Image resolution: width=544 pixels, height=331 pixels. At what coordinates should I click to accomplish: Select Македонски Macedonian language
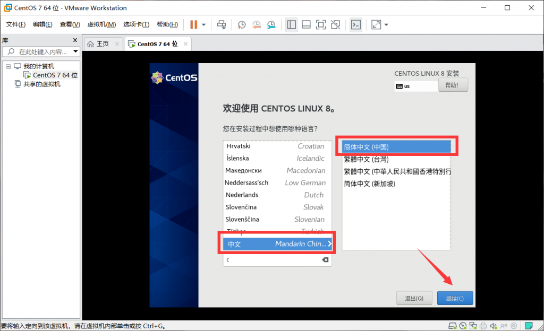tap(277, 170)
